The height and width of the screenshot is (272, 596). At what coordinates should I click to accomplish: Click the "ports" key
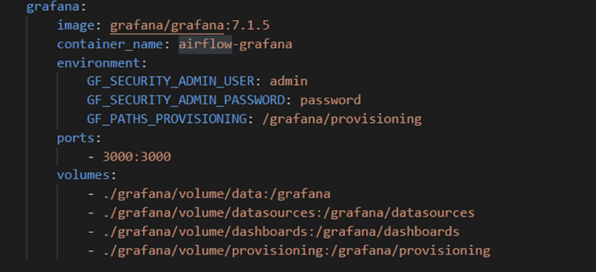pos(75,138)
